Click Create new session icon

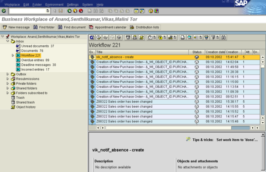[136, 11]
